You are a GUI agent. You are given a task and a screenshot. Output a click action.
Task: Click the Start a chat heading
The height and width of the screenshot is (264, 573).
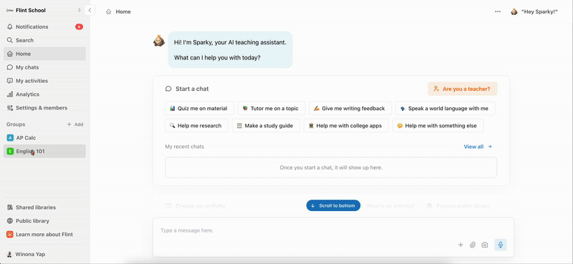pyautogui.click(x=192, y=89)
